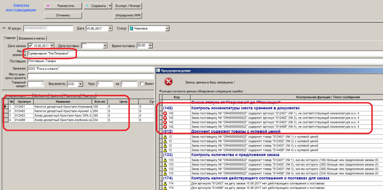Click the Заказчик field

pos(91,69)
